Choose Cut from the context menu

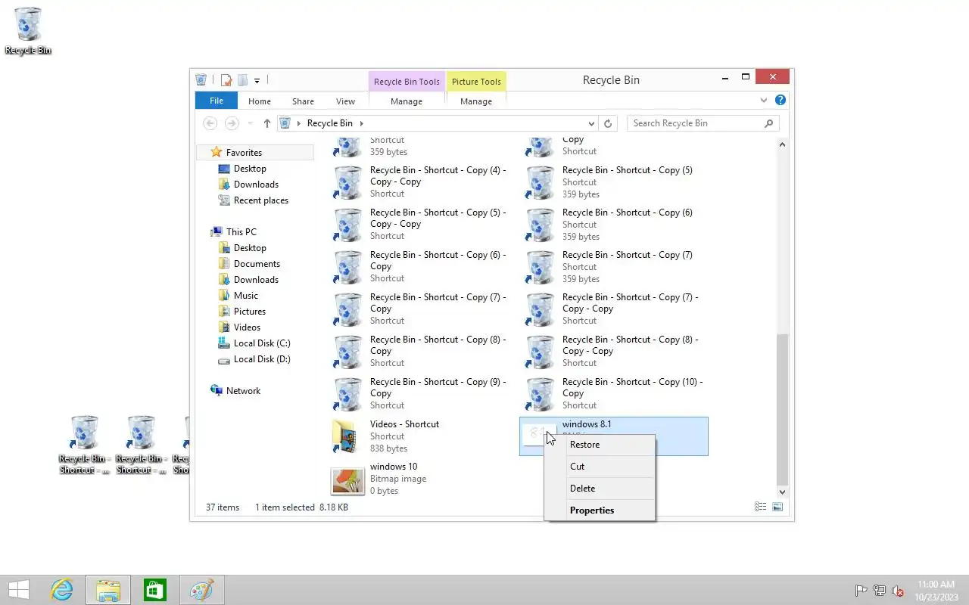[x=600, y=467]
